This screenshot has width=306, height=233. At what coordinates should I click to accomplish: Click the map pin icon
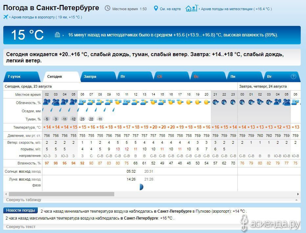click(156, 9)
